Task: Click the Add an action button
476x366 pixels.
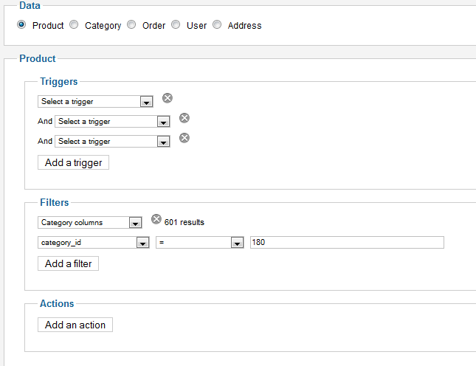Action: click(75, 325)
